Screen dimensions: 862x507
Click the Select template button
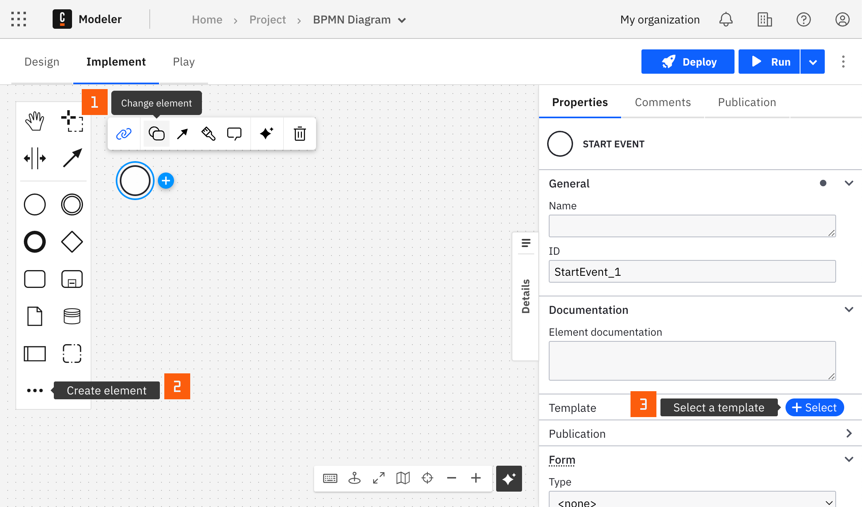click(x=814, y=407)
